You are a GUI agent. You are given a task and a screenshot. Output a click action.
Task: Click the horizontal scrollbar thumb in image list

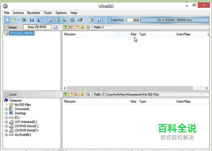point(130,88)
